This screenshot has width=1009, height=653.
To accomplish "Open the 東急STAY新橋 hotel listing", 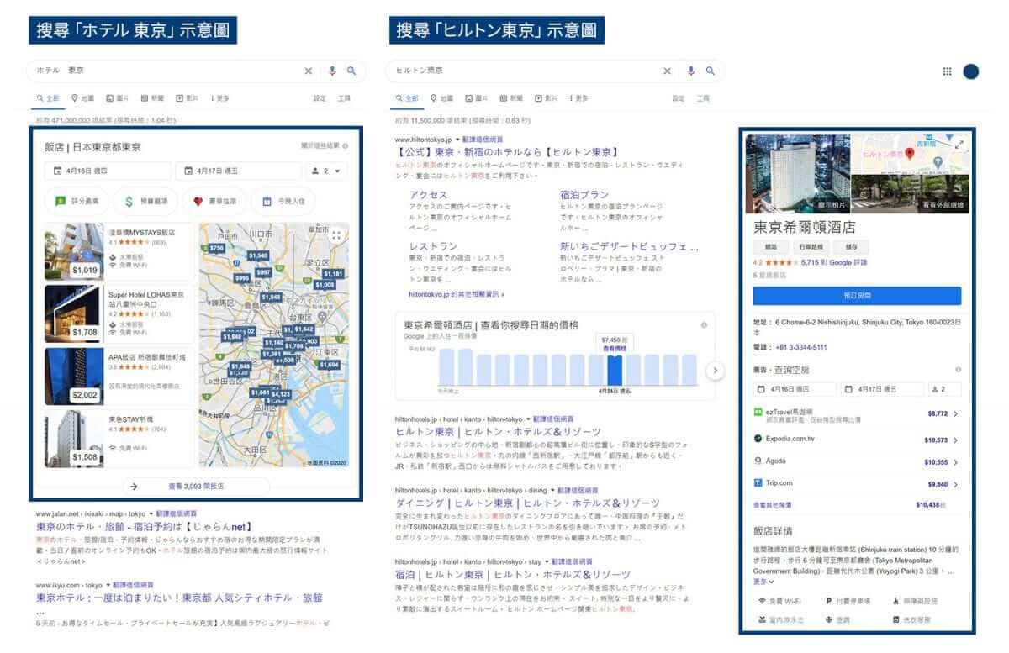I will 120,438.
